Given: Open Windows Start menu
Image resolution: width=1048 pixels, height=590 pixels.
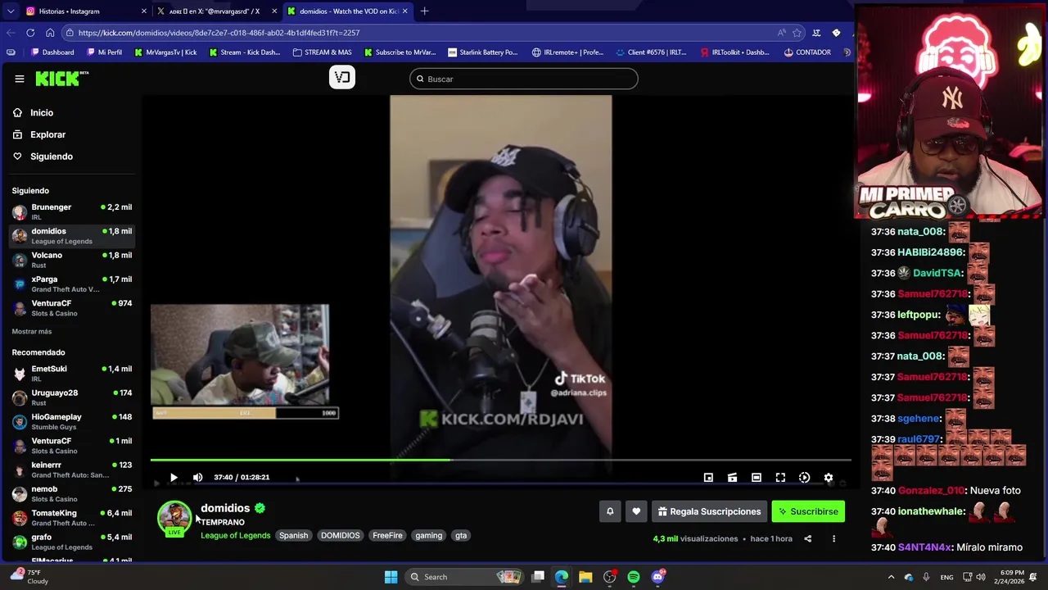Looking at the screenshot, I should [x=391, y=577].
